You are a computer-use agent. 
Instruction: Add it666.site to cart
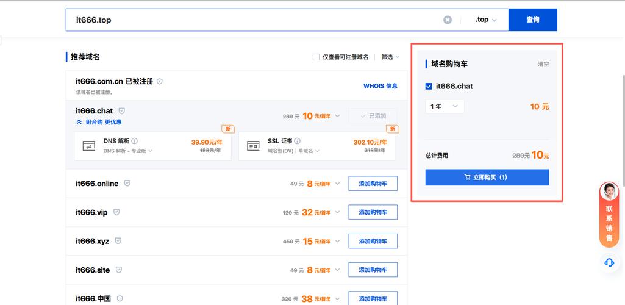pos(373,270)
